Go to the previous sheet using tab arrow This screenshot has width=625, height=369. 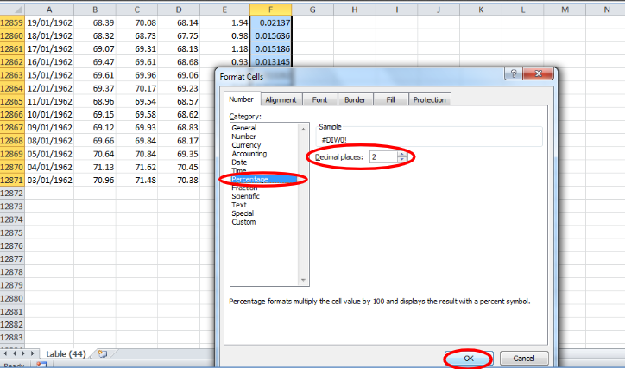coord(15,353)
